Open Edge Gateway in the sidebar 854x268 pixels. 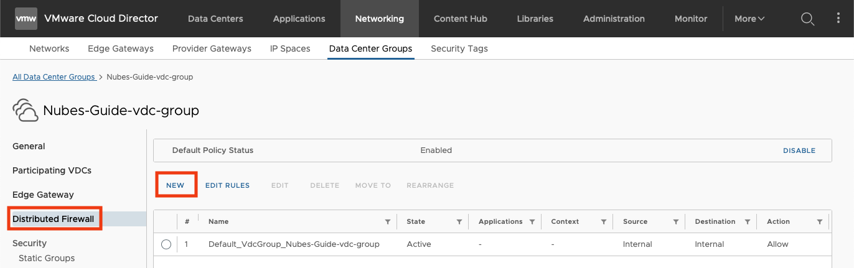[43, 195]
